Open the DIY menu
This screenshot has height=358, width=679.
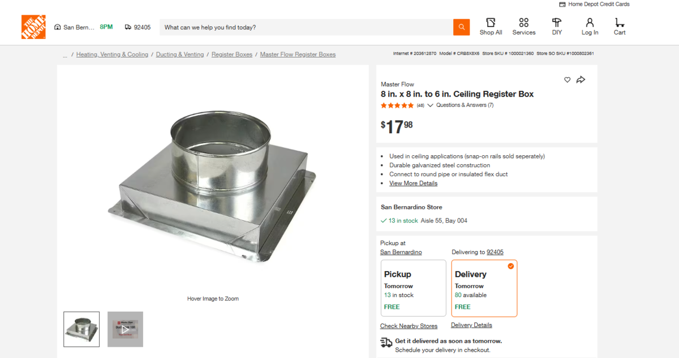557,27
